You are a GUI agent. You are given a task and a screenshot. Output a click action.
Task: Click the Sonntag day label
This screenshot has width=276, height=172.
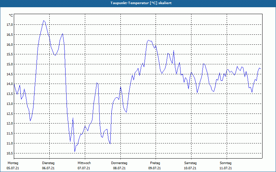point(226,163)
